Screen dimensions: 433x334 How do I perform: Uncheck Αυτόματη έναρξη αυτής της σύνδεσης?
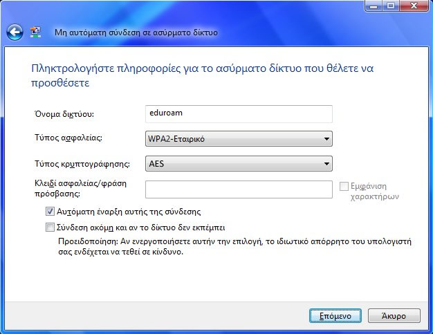[x=50, y=212]
